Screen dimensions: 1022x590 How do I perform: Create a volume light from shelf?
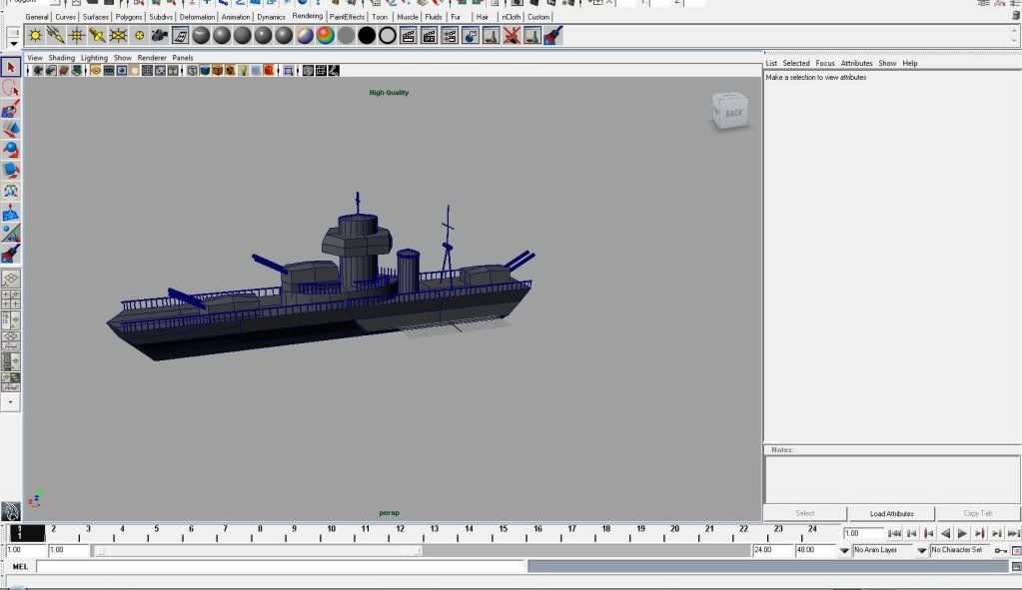[x=139, y=35]
